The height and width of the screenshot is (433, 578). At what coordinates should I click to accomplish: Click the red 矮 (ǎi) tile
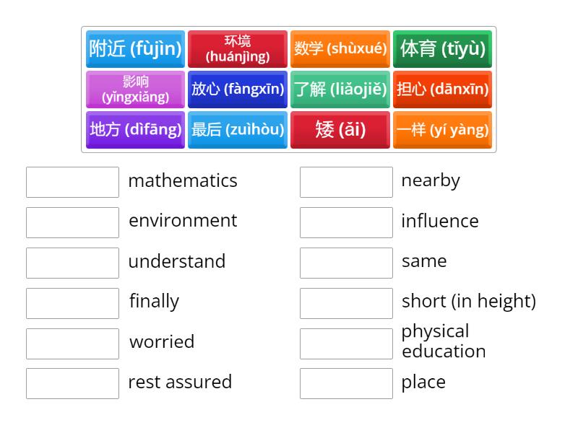tap(340, 130)
